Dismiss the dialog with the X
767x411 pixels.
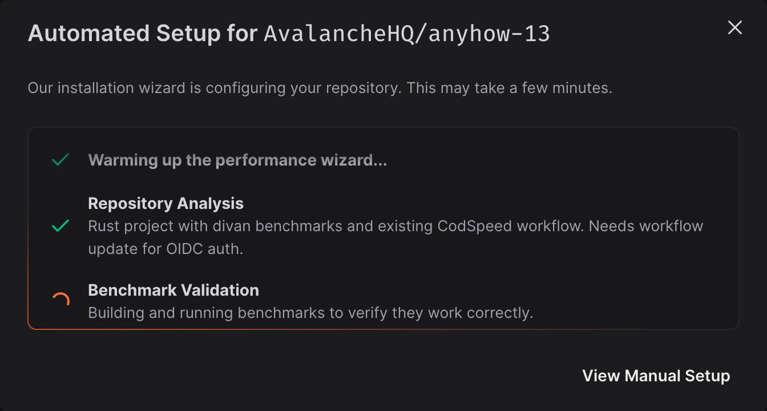click(x=734, y=27)
